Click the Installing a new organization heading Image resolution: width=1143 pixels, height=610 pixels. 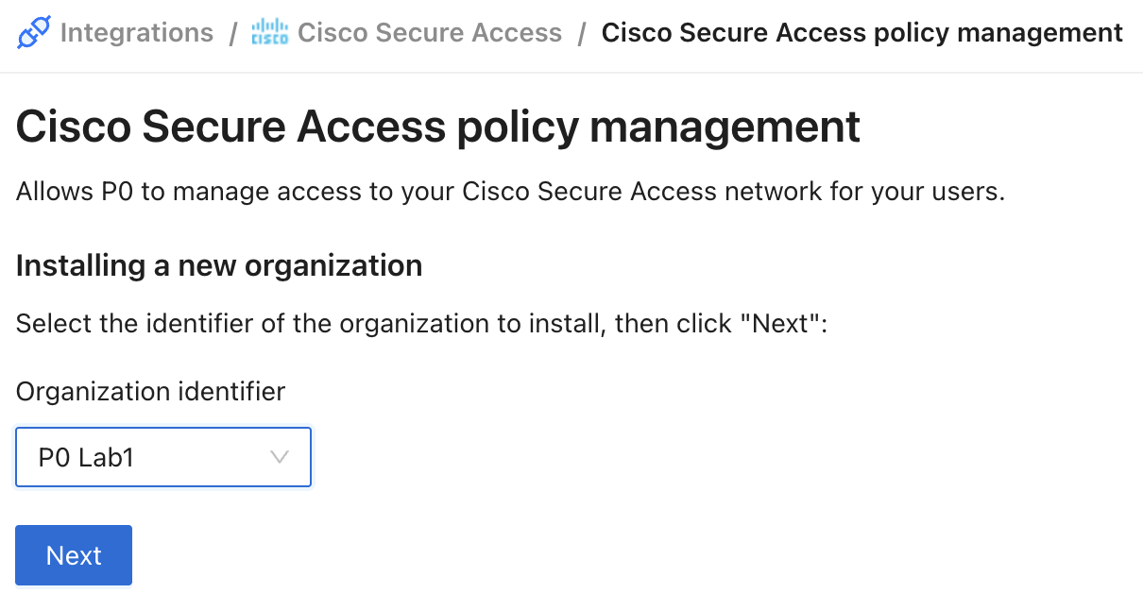[x=218, y=265]
